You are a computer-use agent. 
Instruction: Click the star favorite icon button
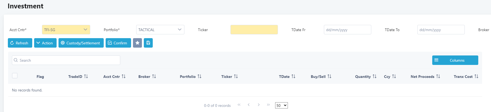(x=137, y=43)
